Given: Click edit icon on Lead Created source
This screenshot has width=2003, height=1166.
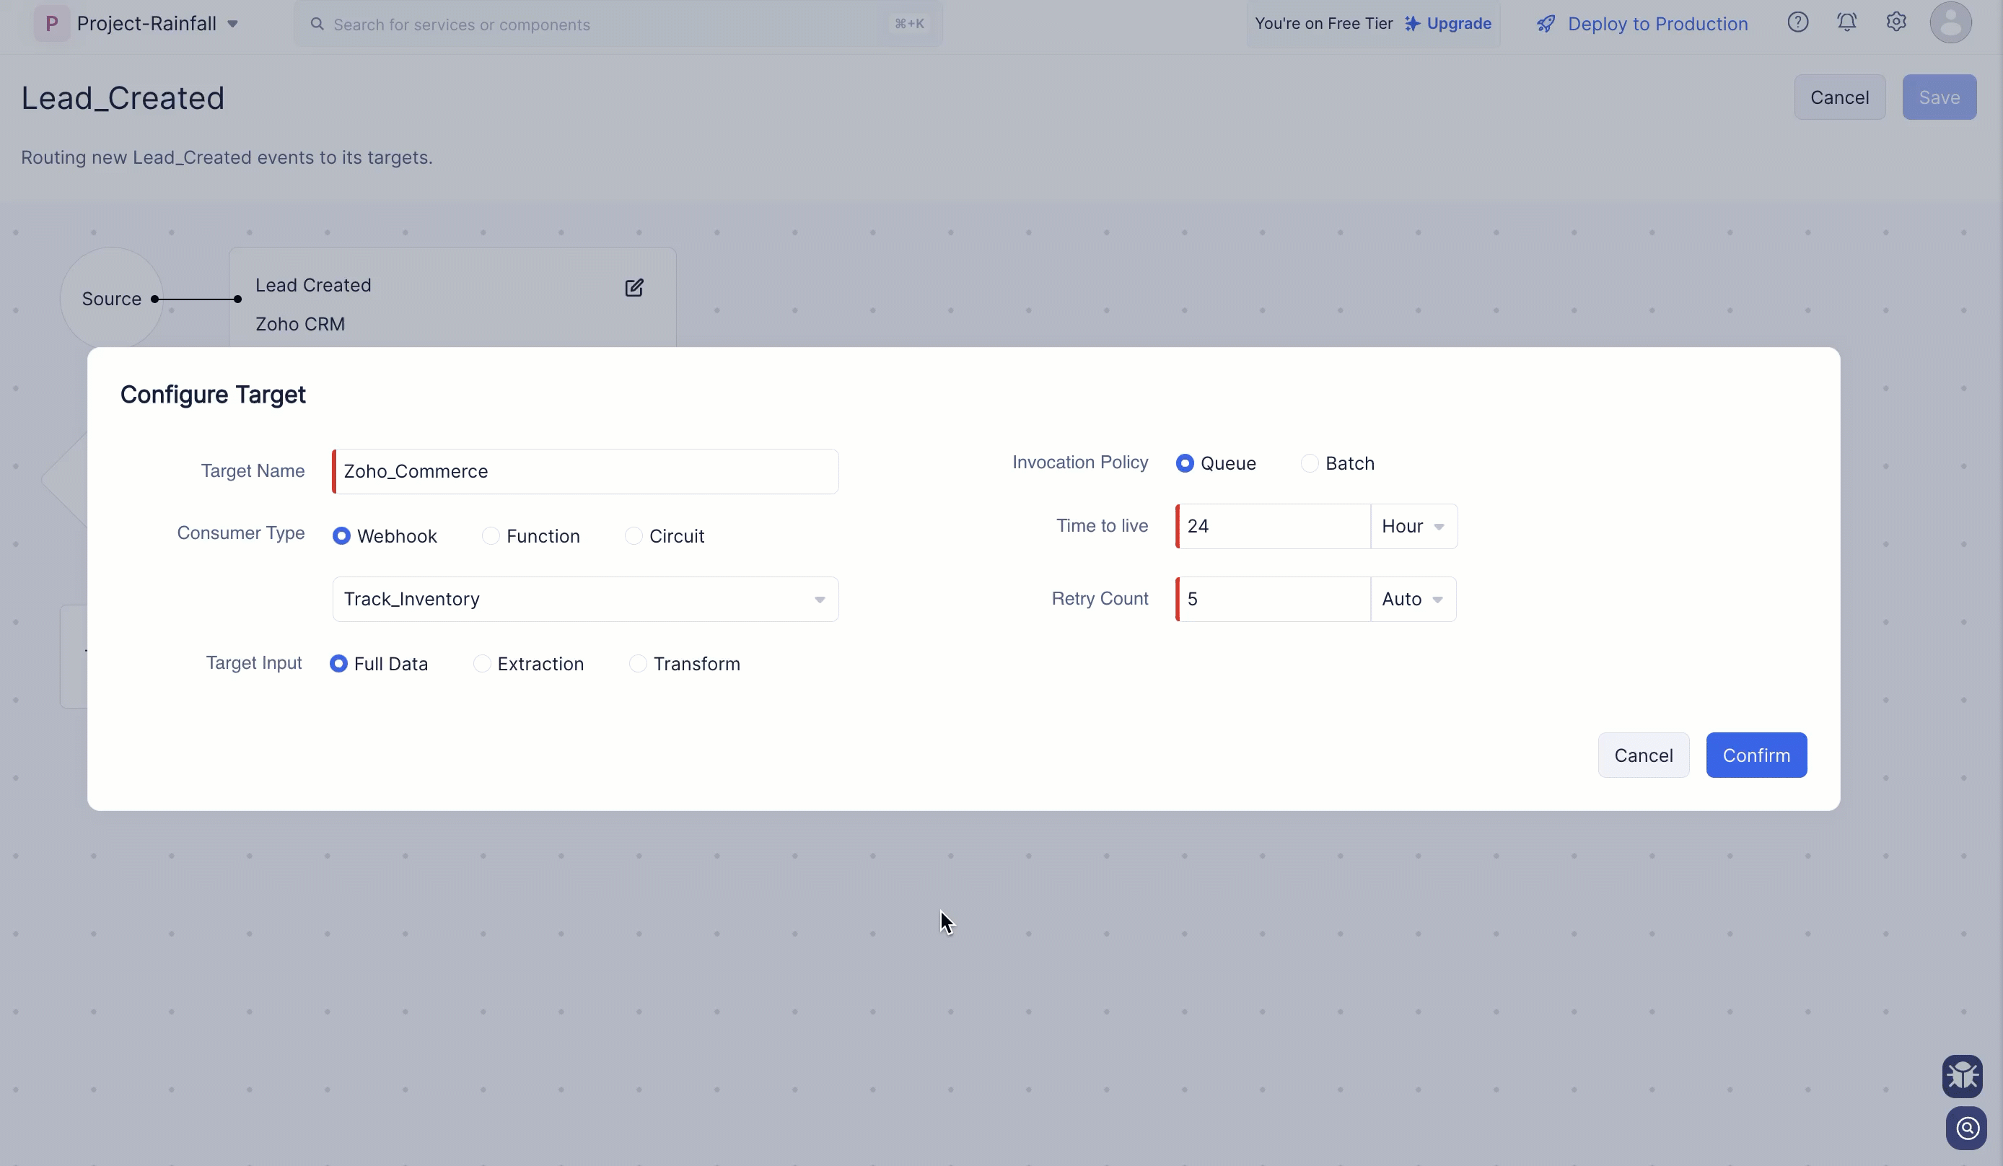Looking at the screenshot, I should [x=634, y=288].
